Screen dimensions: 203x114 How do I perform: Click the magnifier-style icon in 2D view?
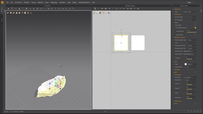100,13
